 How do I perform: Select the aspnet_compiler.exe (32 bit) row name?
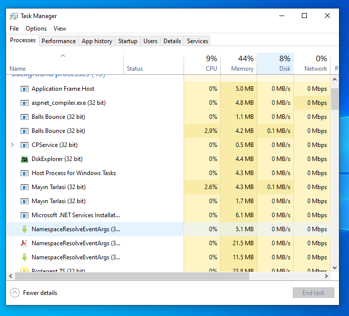(x=69, y=103)
